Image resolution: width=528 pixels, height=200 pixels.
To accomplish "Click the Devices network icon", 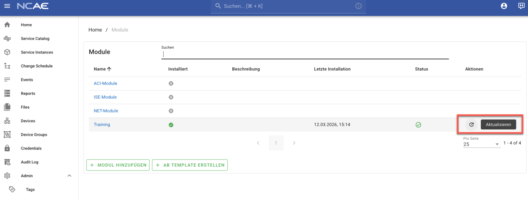I will point(7,121).
